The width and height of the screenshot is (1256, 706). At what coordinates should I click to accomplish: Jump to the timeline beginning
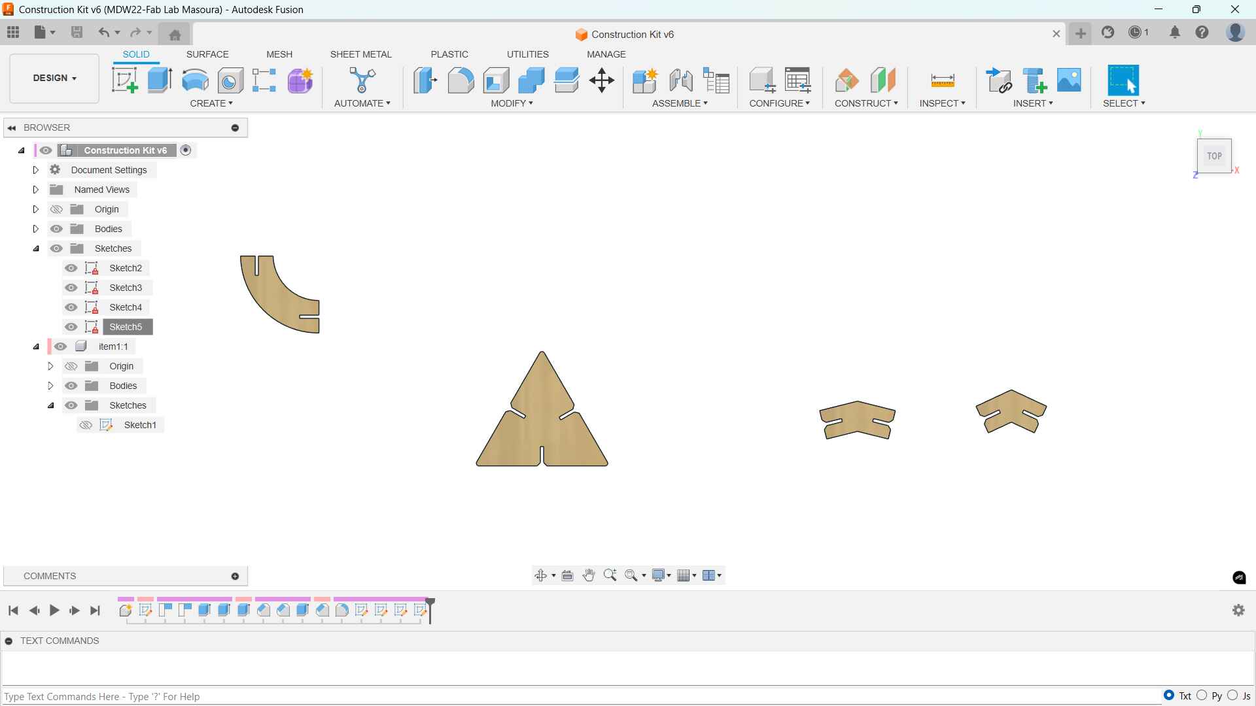pyautogui.click(x=13, y=610)
